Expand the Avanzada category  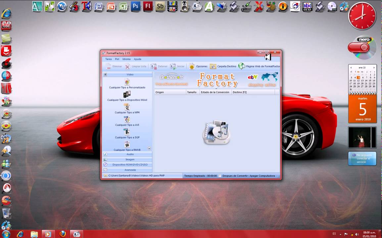coord(127,170)
